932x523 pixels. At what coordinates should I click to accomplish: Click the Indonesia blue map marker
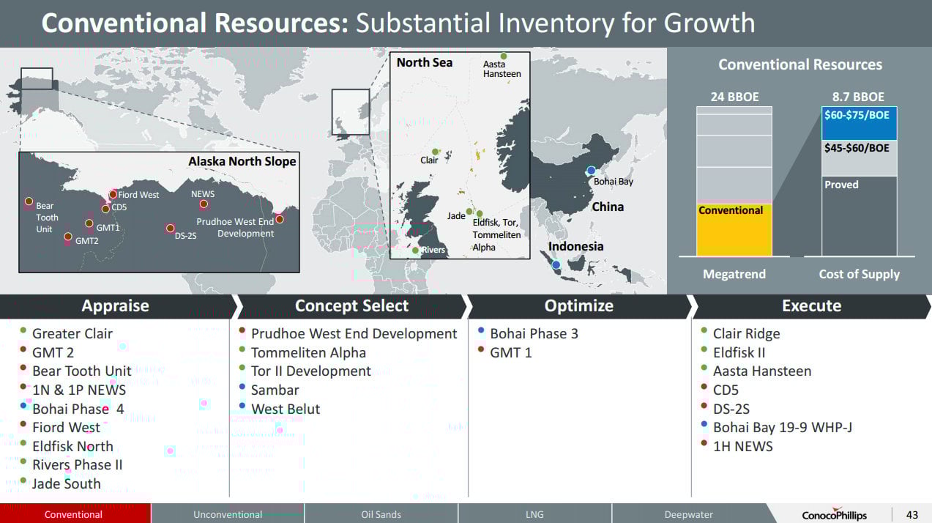pos(556,265)
